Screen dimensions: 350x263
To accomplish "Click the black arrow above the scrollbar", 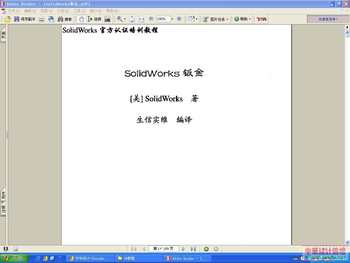I will (347, 27).
